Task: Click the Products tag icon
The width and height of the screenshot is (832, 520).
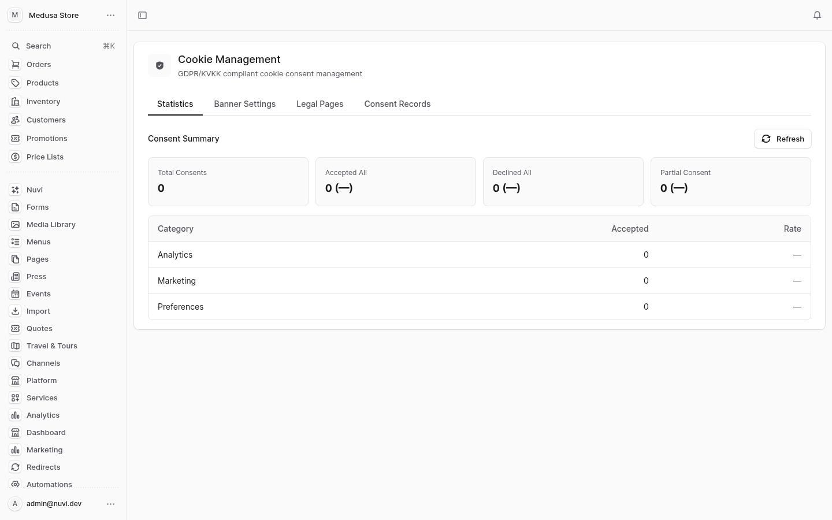Action: click(x=16, y=83)
